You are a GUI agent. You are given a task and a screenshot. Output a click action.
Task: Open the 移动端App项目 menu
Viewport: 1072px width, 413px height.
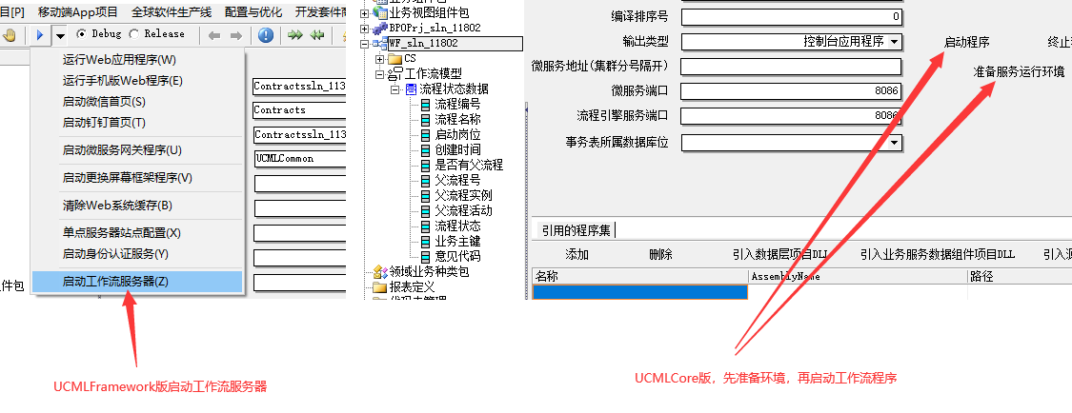(x=78, y=11)
